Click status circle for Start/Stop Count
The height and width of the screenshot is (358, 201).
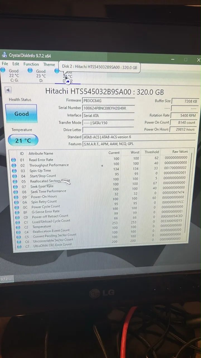[x=14, y=176]
